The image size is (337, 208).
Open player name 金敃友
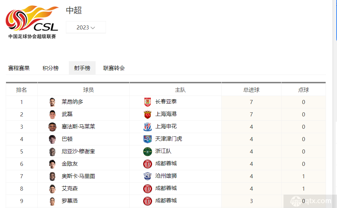(70, 164)
